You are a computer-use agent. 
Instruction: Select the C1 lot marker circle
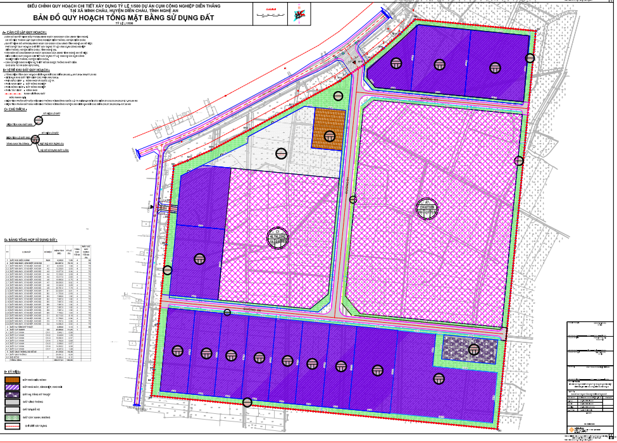point(278,237)
